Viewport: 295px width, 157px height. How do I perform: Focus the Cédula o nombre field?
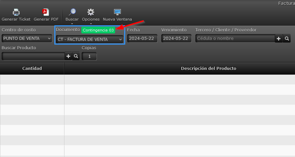pyautogui.click(x=235, y=38)
